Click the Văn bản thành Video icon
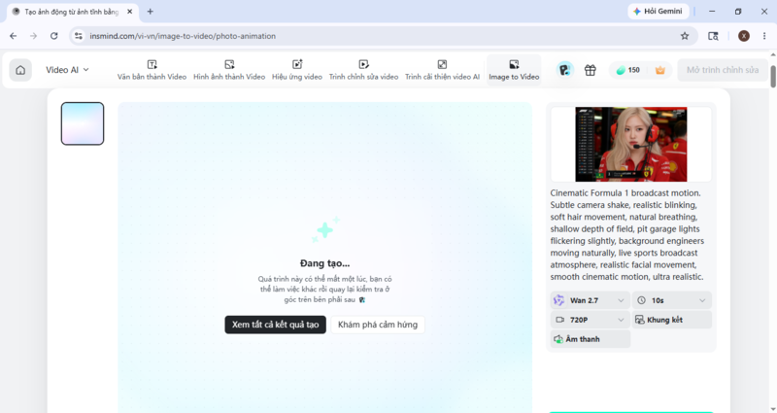Viewport: 777px width, 413px height. point(152,64)
